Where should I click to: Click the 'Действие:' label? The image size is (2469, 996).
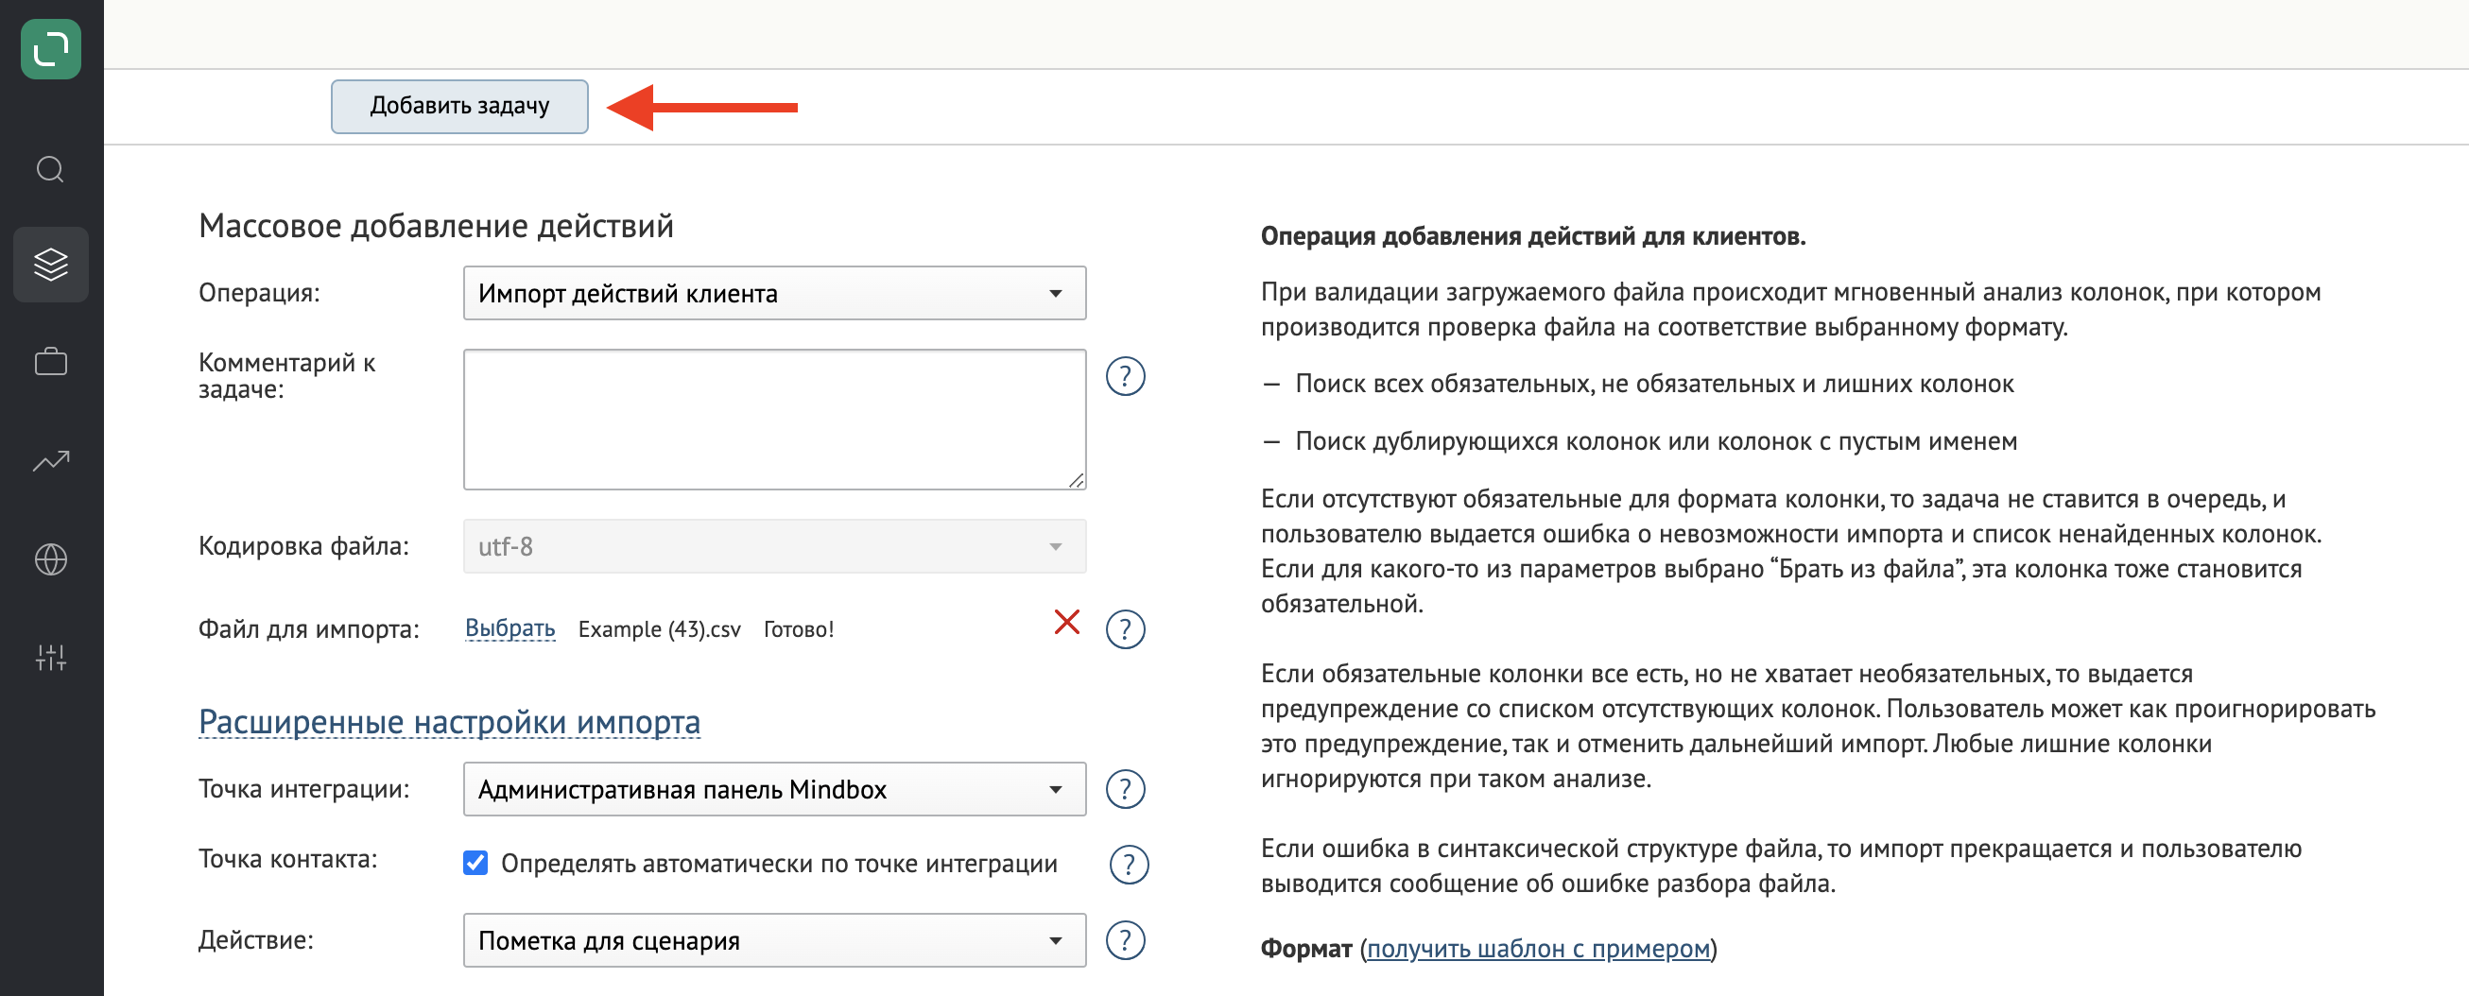[x=256, y=940]
